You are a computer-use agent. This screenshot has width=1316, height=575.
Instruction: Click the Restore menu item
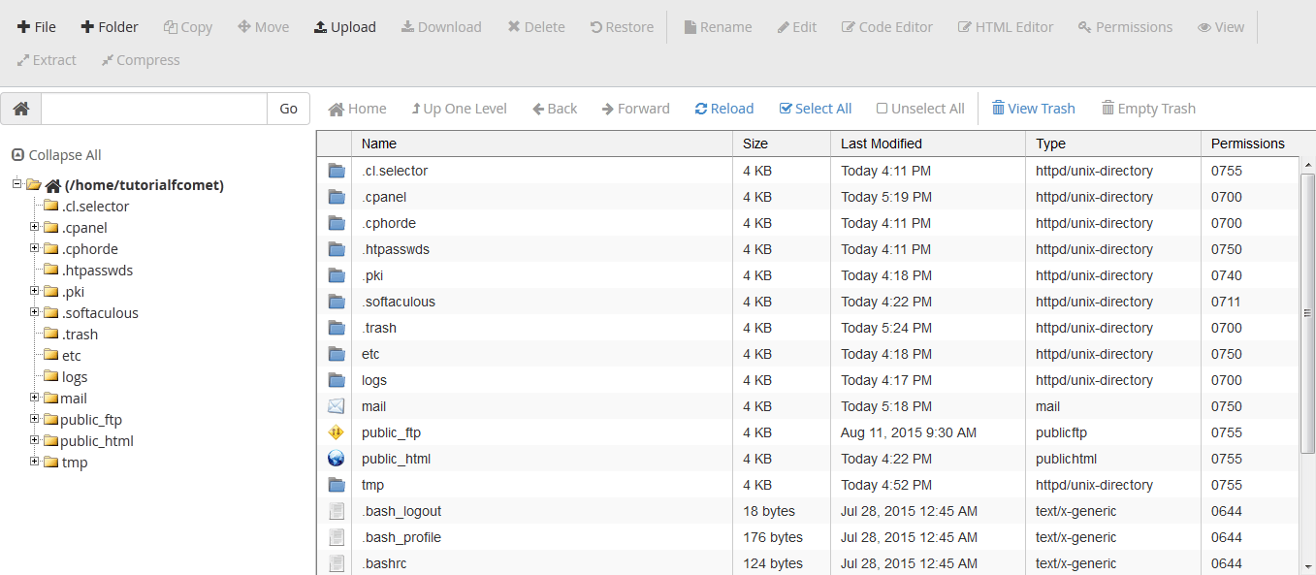621,26
